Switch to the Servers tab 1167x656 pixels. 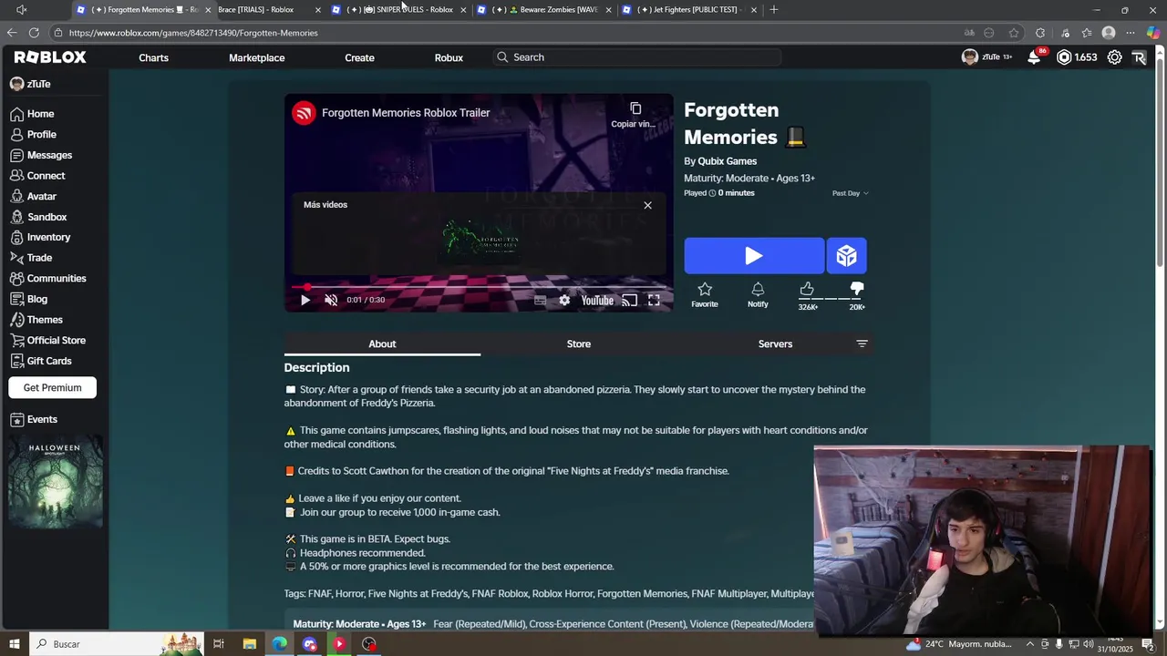775,343
